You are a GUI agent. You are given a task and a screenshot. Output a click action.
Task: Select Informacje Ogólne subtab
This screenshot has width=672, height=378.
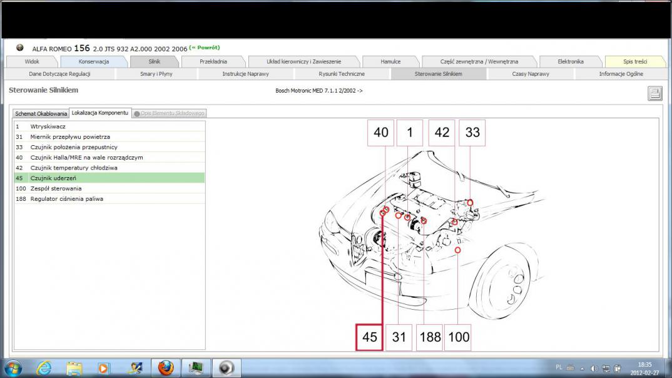(621, 74)
